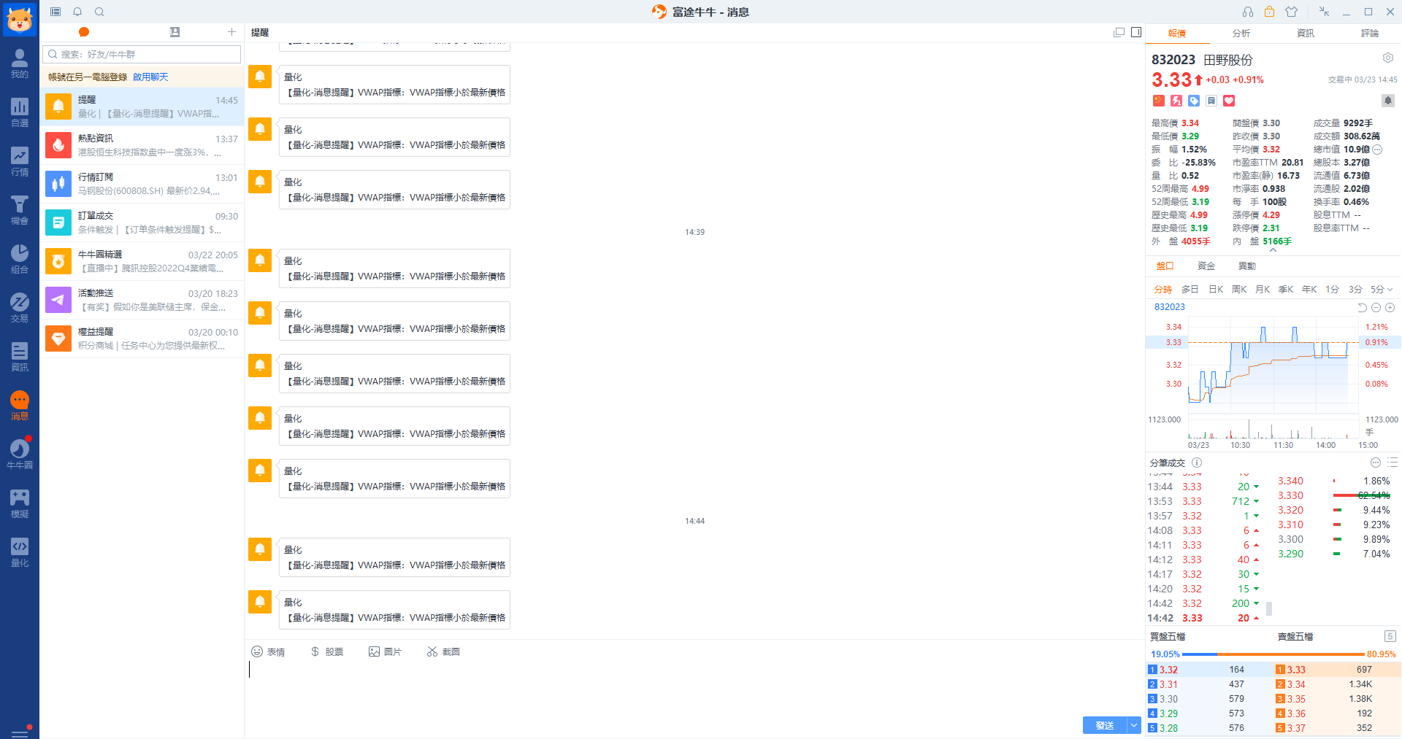The image size is (1402, 739).
Task: Click the friend search input field
Action: coord(142,54)
